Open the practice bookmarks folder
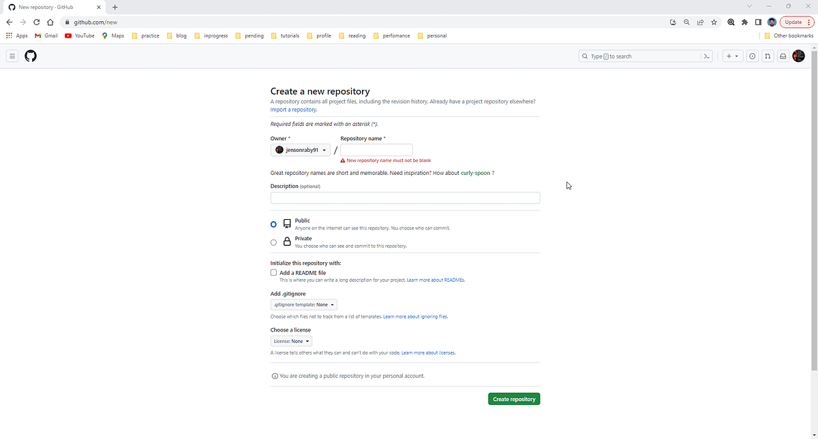This screenshot has width=818, height=439. tap(146, 35)
